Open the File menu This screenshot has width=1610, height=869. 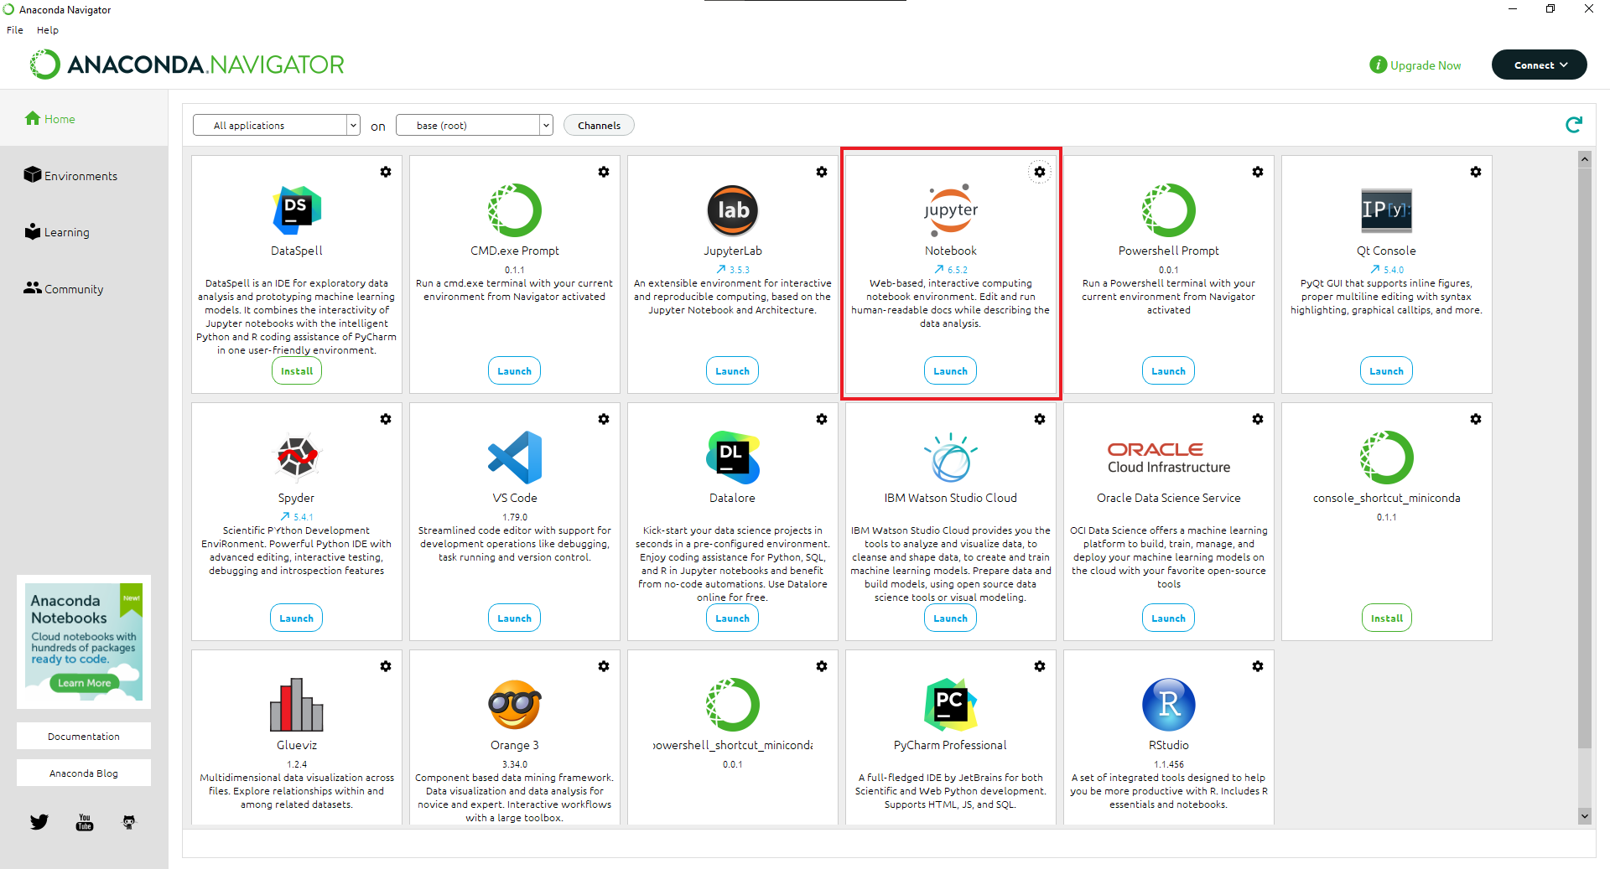[x=15, y=30]
